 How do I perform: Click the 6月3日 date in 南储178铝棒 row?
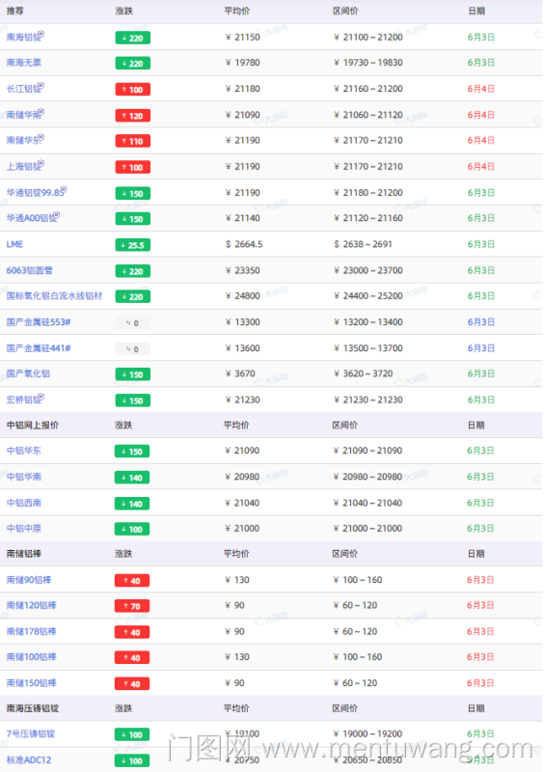coord(480,631)
